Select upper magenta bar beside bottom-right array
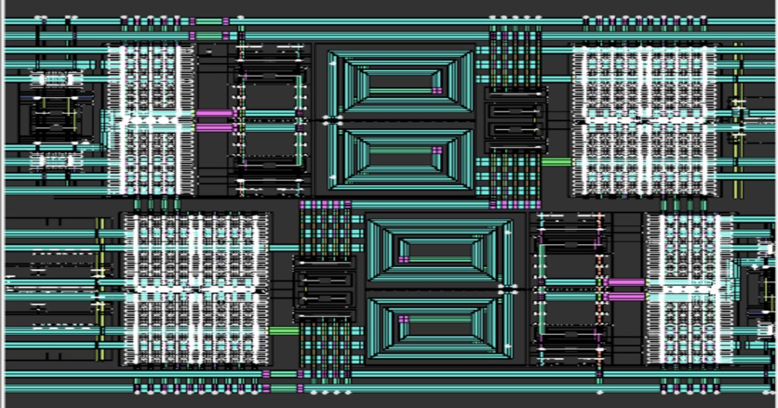This screenshot has width=778, height=408. pos(626,282)
